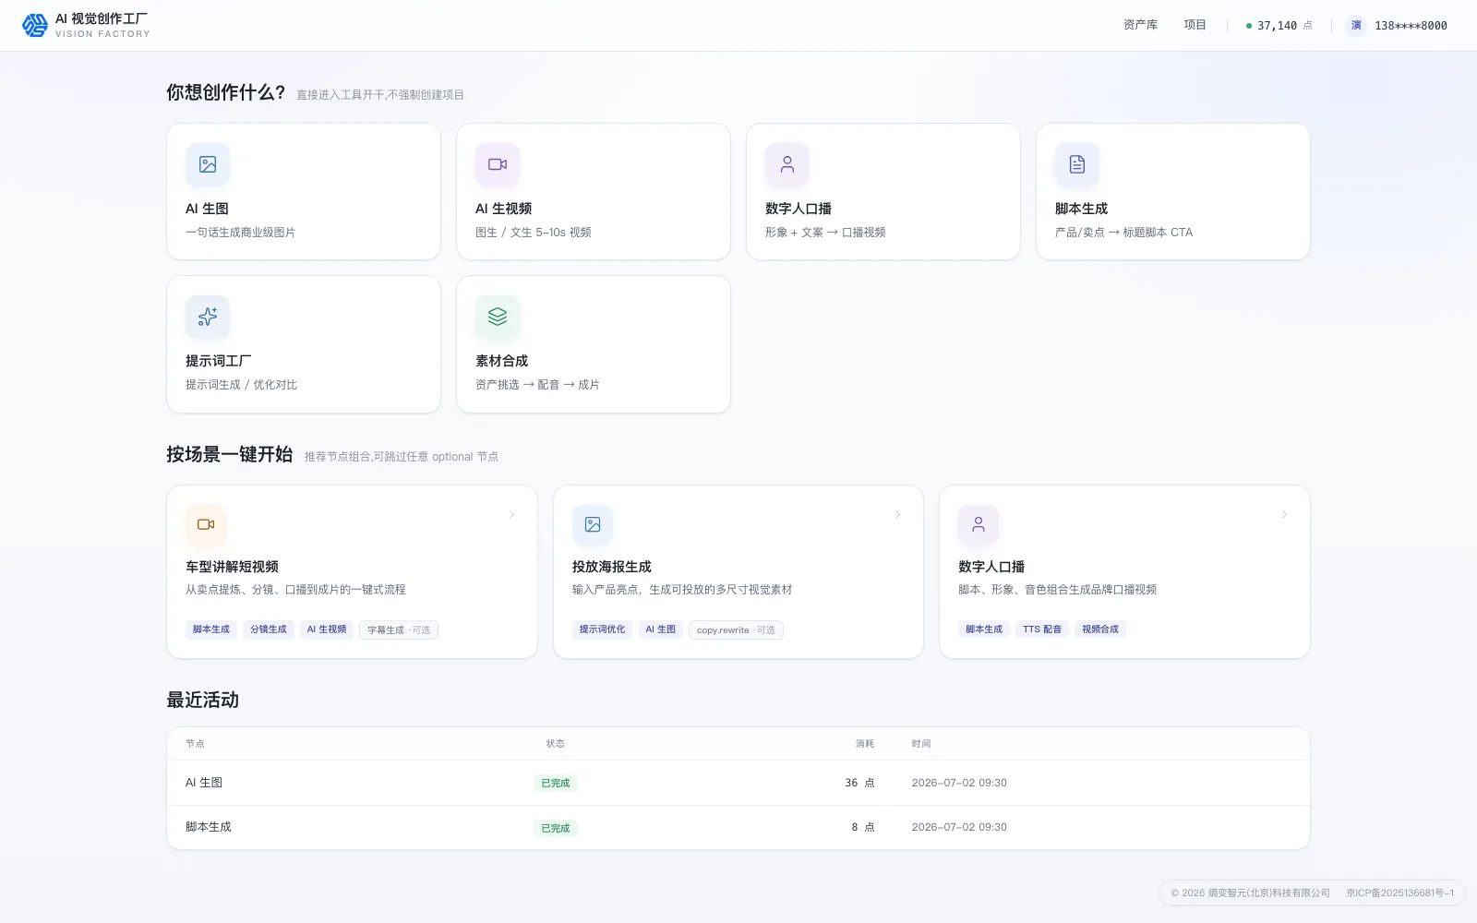1477x923 pixels.
Task: Open the AI 生图 image icon card
Action: (208, 164)
